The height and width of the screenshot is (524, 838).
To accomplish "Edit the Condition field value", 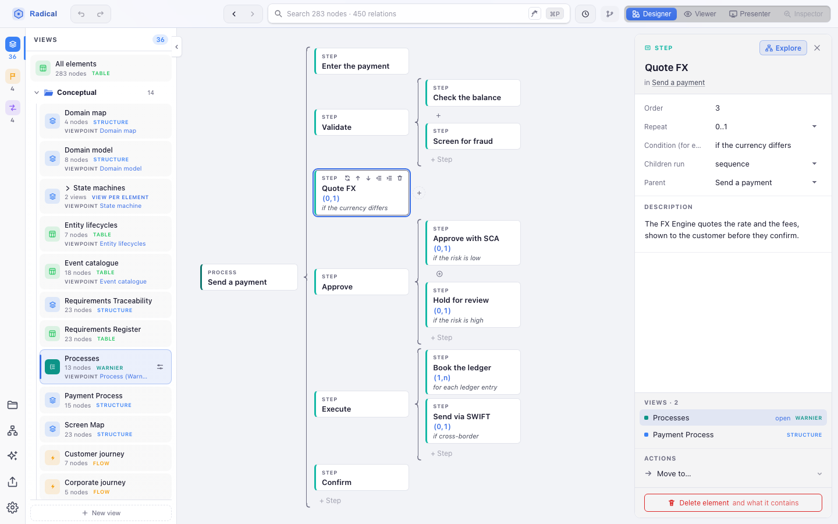I will point(766,146).
